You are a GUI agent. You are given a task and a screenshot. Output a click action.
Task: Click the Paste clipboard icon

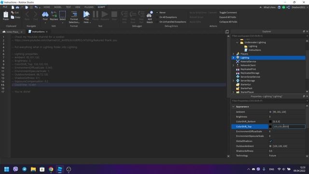coord(6,14)
